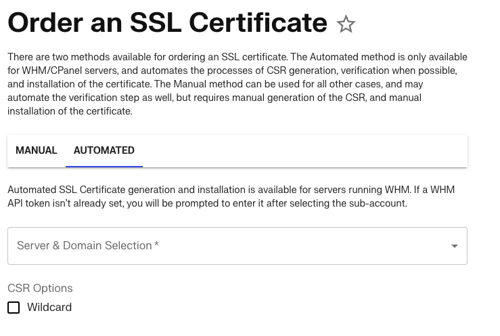Screen dimensions: 500x336
Task: Open the Server & Domain Selection dropdown
Action: pos(237,246)
